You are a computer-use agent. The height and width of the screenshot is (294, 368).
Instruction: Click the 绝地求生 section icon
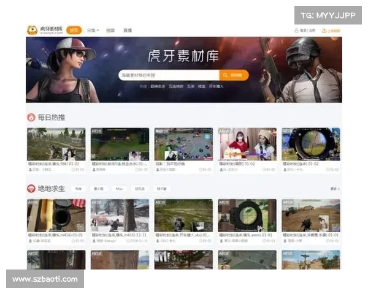(x=31, y=189)
